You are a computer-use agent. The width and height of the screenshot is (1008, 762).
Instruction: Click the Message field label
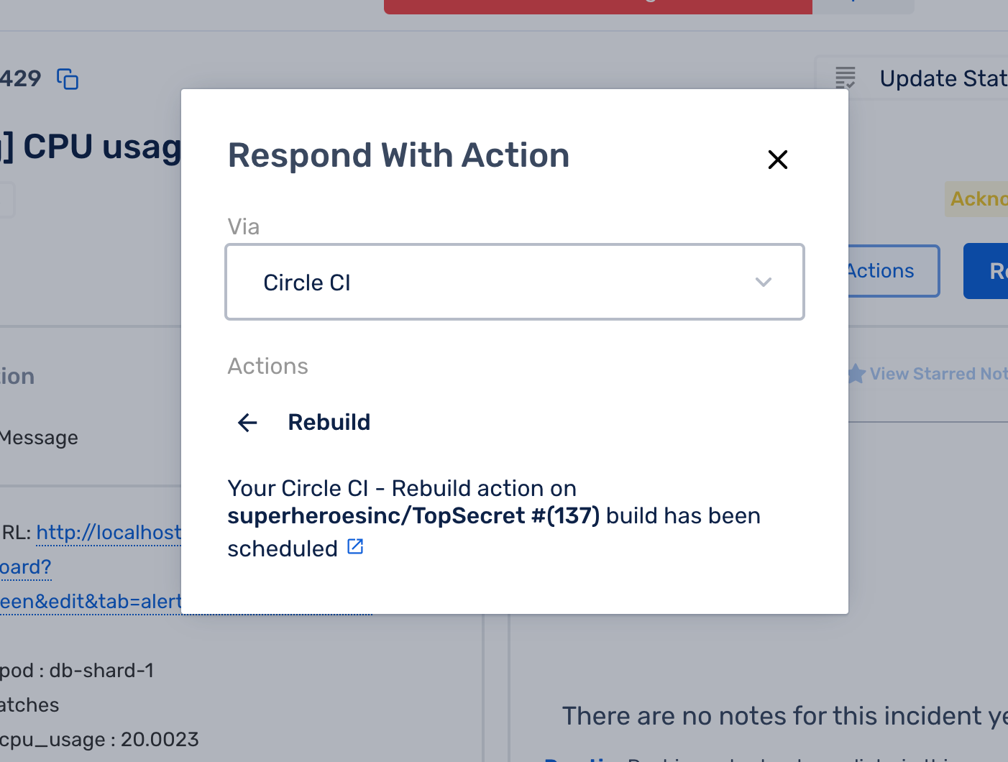(x=40, y=438)
